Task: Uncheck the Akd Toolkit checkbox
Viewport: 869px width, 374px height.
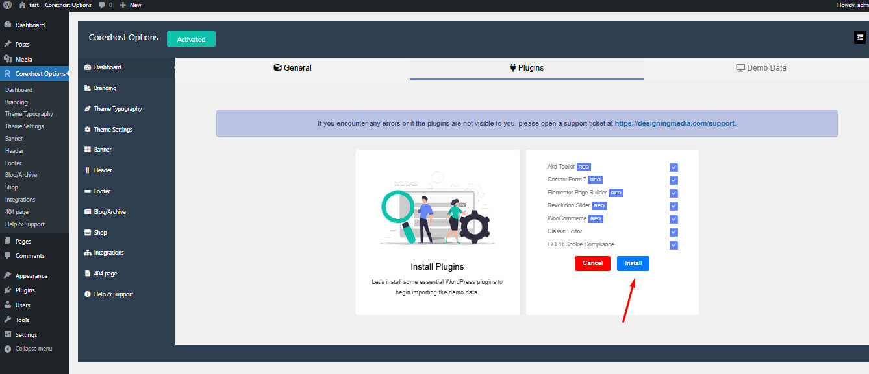Action: click(x=674, y=167)
